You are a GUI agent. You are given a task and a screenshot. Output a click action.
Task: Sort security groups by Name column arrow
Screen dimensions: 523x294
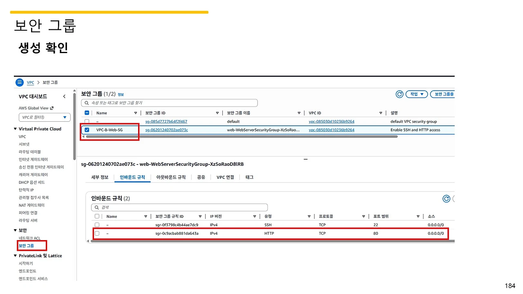coord(136,113)
